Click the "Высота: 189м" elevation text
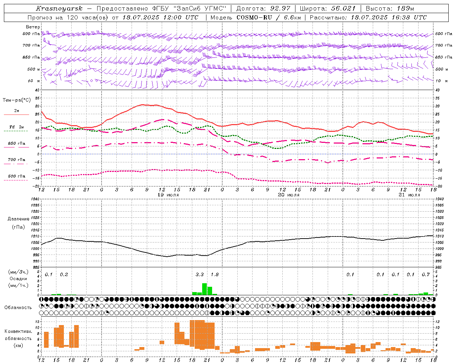The height and width of the screenshot is (363, 454). 390,9
